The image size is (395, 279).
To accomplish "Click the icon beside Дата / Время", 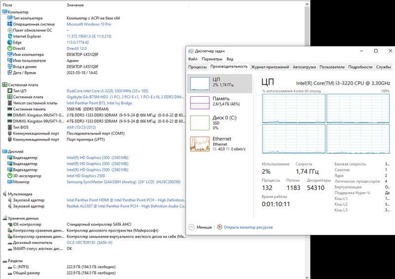I will (x=10, y=73).
